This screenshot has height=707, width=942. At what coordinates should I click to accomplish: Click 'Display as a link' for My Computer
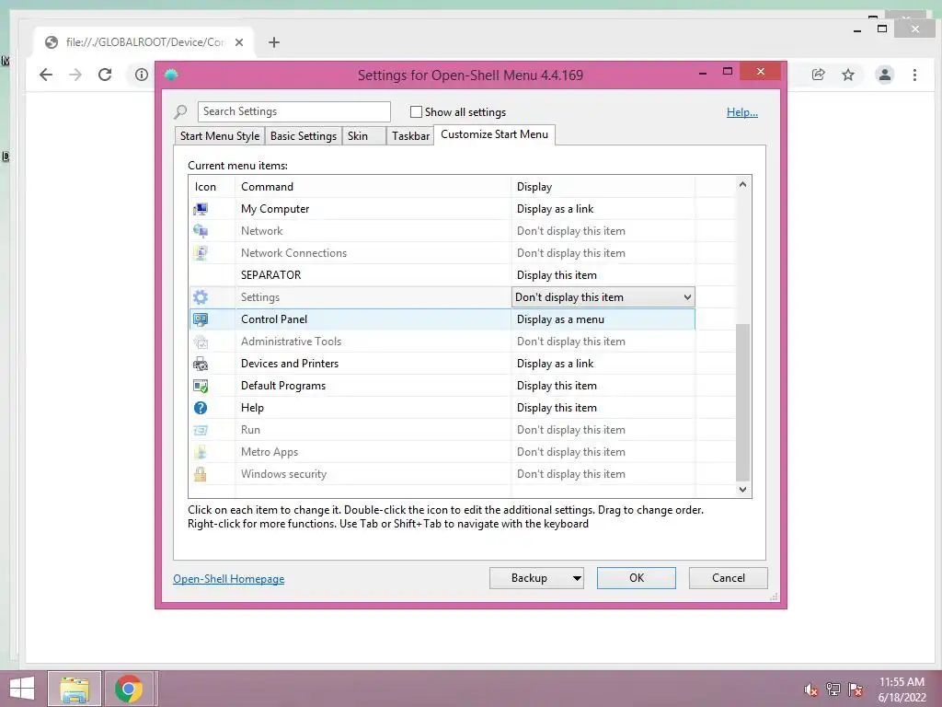[555, 209]
